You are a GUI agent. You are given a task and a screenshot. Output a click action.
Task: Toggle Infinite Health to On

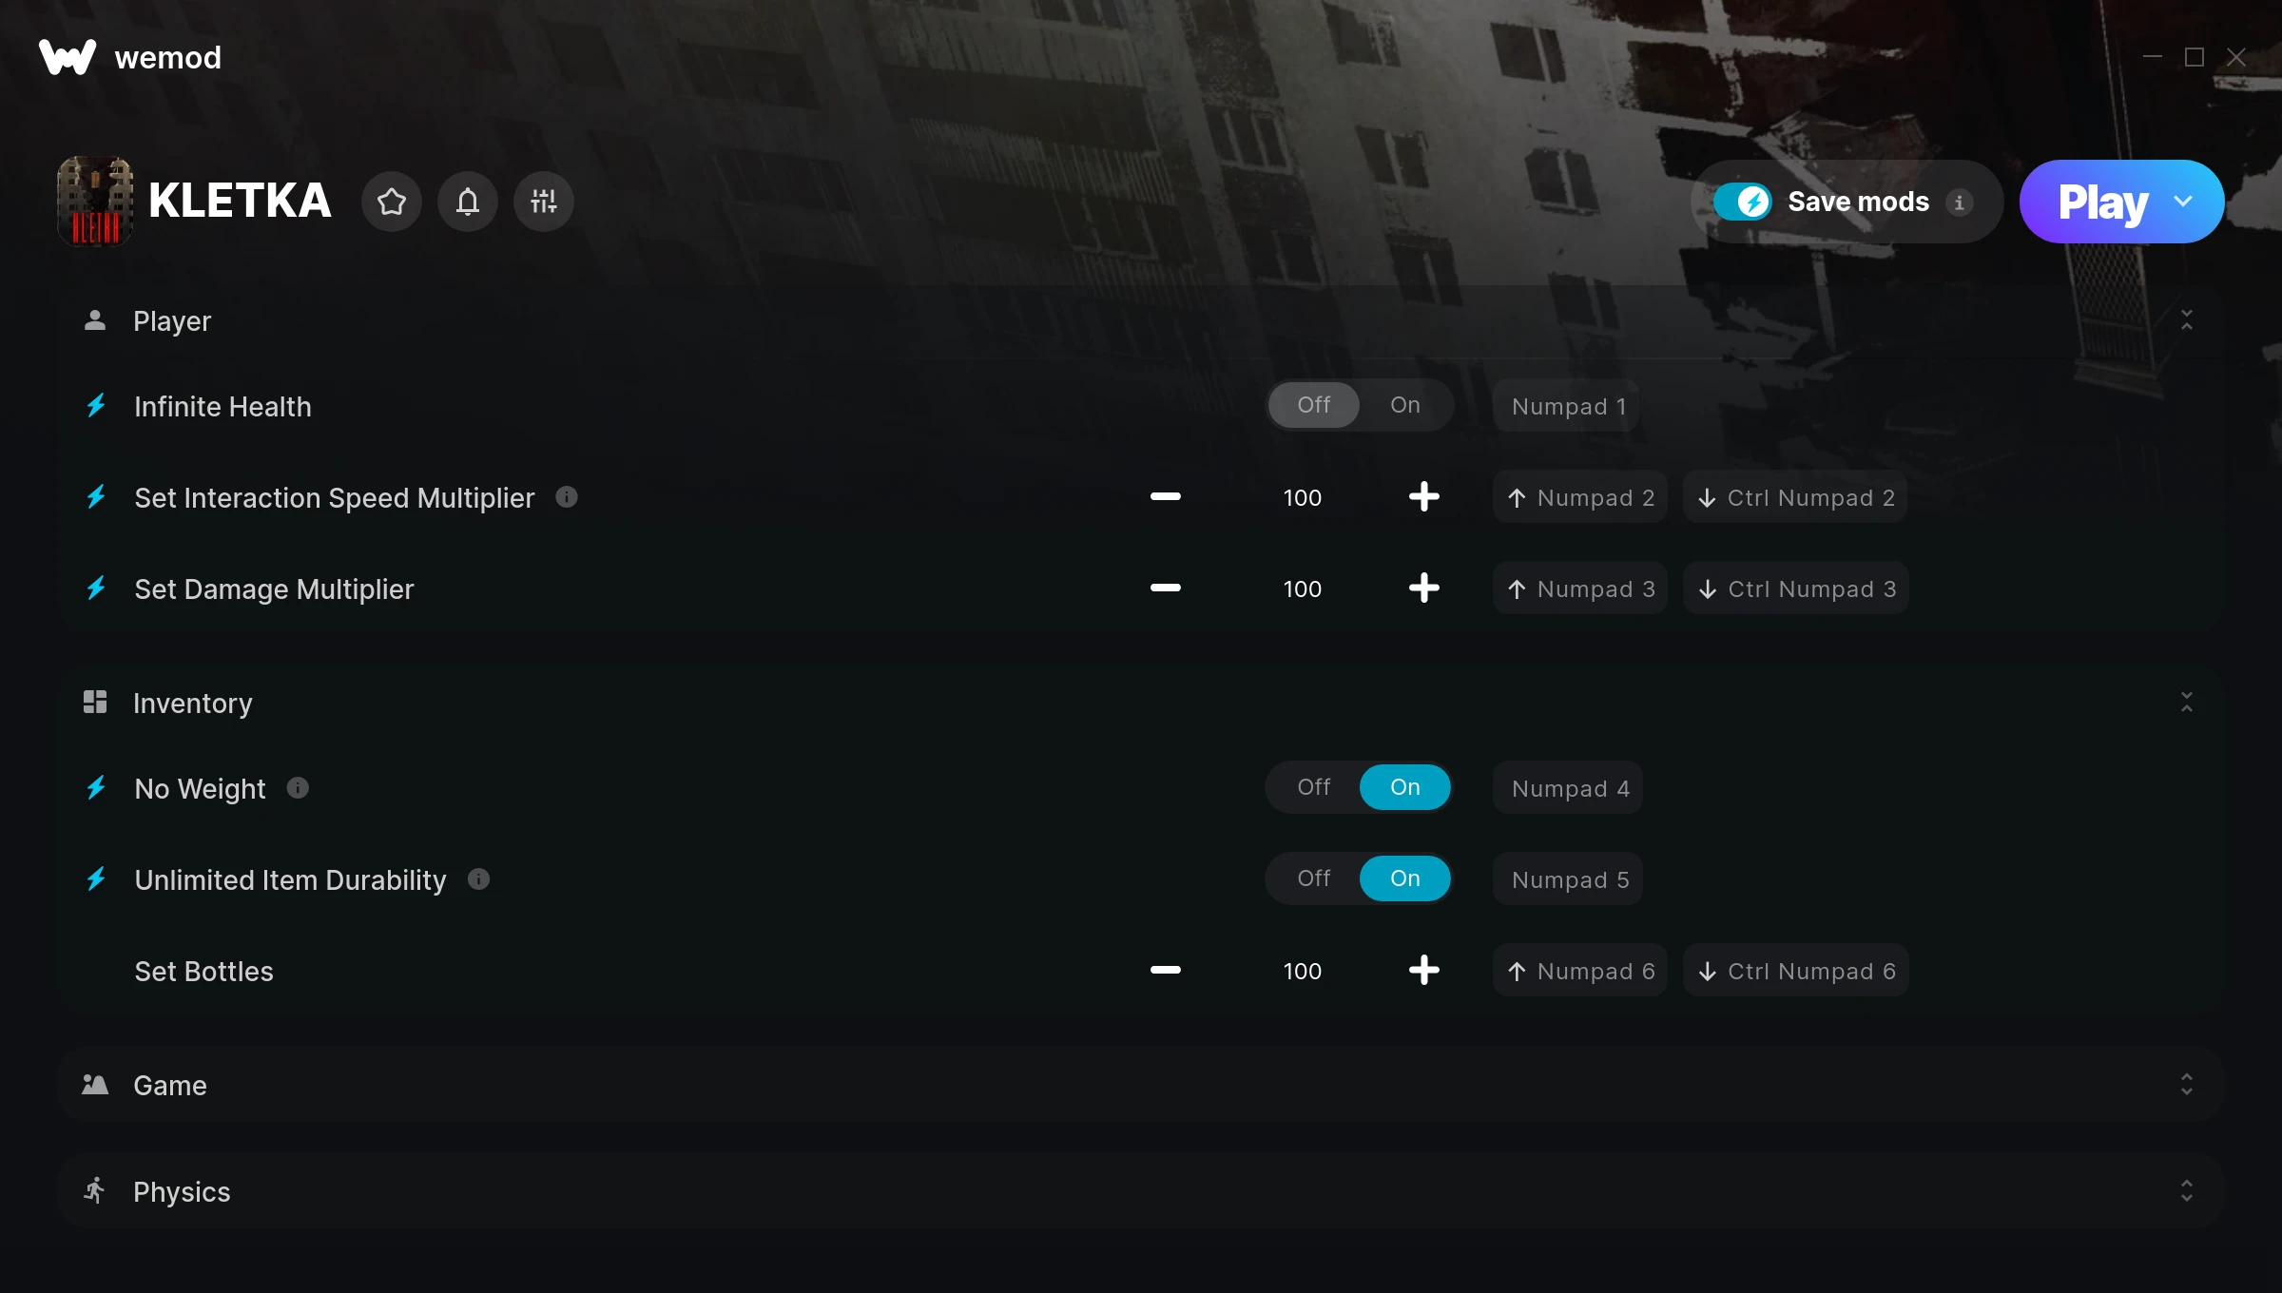pos(1404,404)
